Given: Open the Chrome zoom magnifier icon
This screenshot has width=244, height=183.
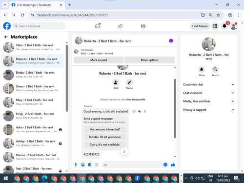Looking at the screenshot, I should tap(210, 15).
